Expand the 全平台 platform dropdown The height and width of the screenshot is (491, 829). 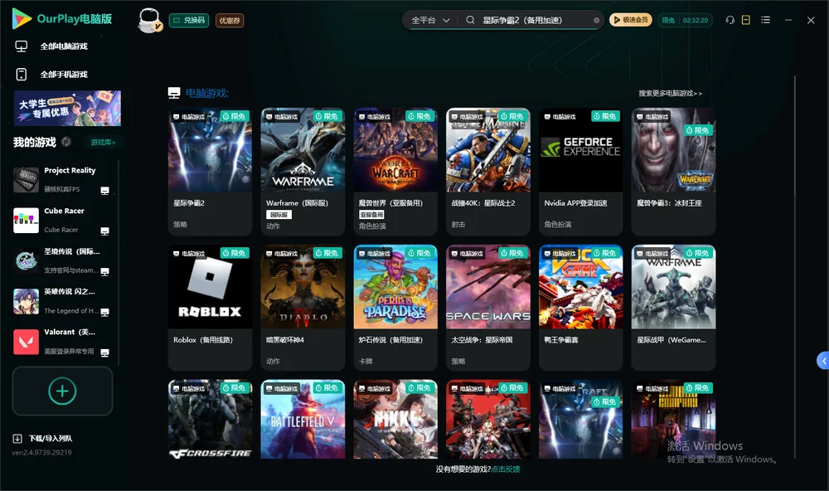point(430,20)
